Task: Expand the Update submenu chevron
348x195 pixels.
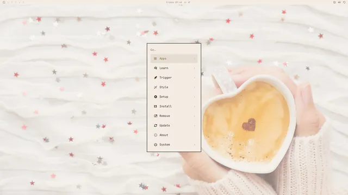Action: [x=195, y=125]
